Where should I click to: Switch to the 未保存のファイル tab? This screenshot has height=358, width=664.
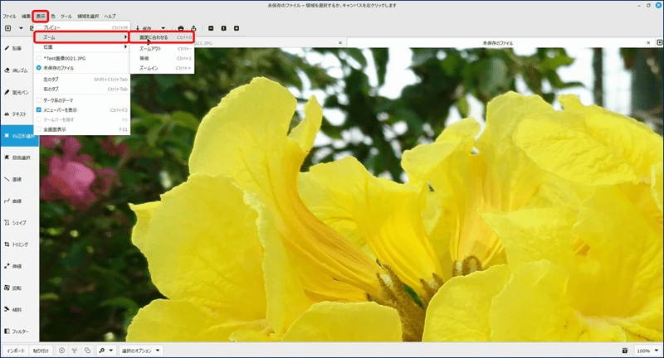point(497,43)
